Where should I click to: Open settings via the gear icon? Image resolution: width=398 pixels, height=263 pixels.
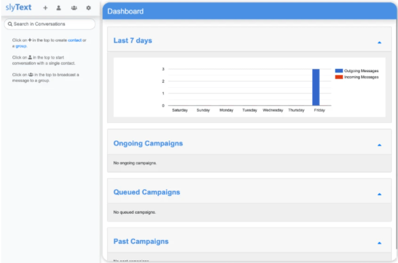(88, 8)
